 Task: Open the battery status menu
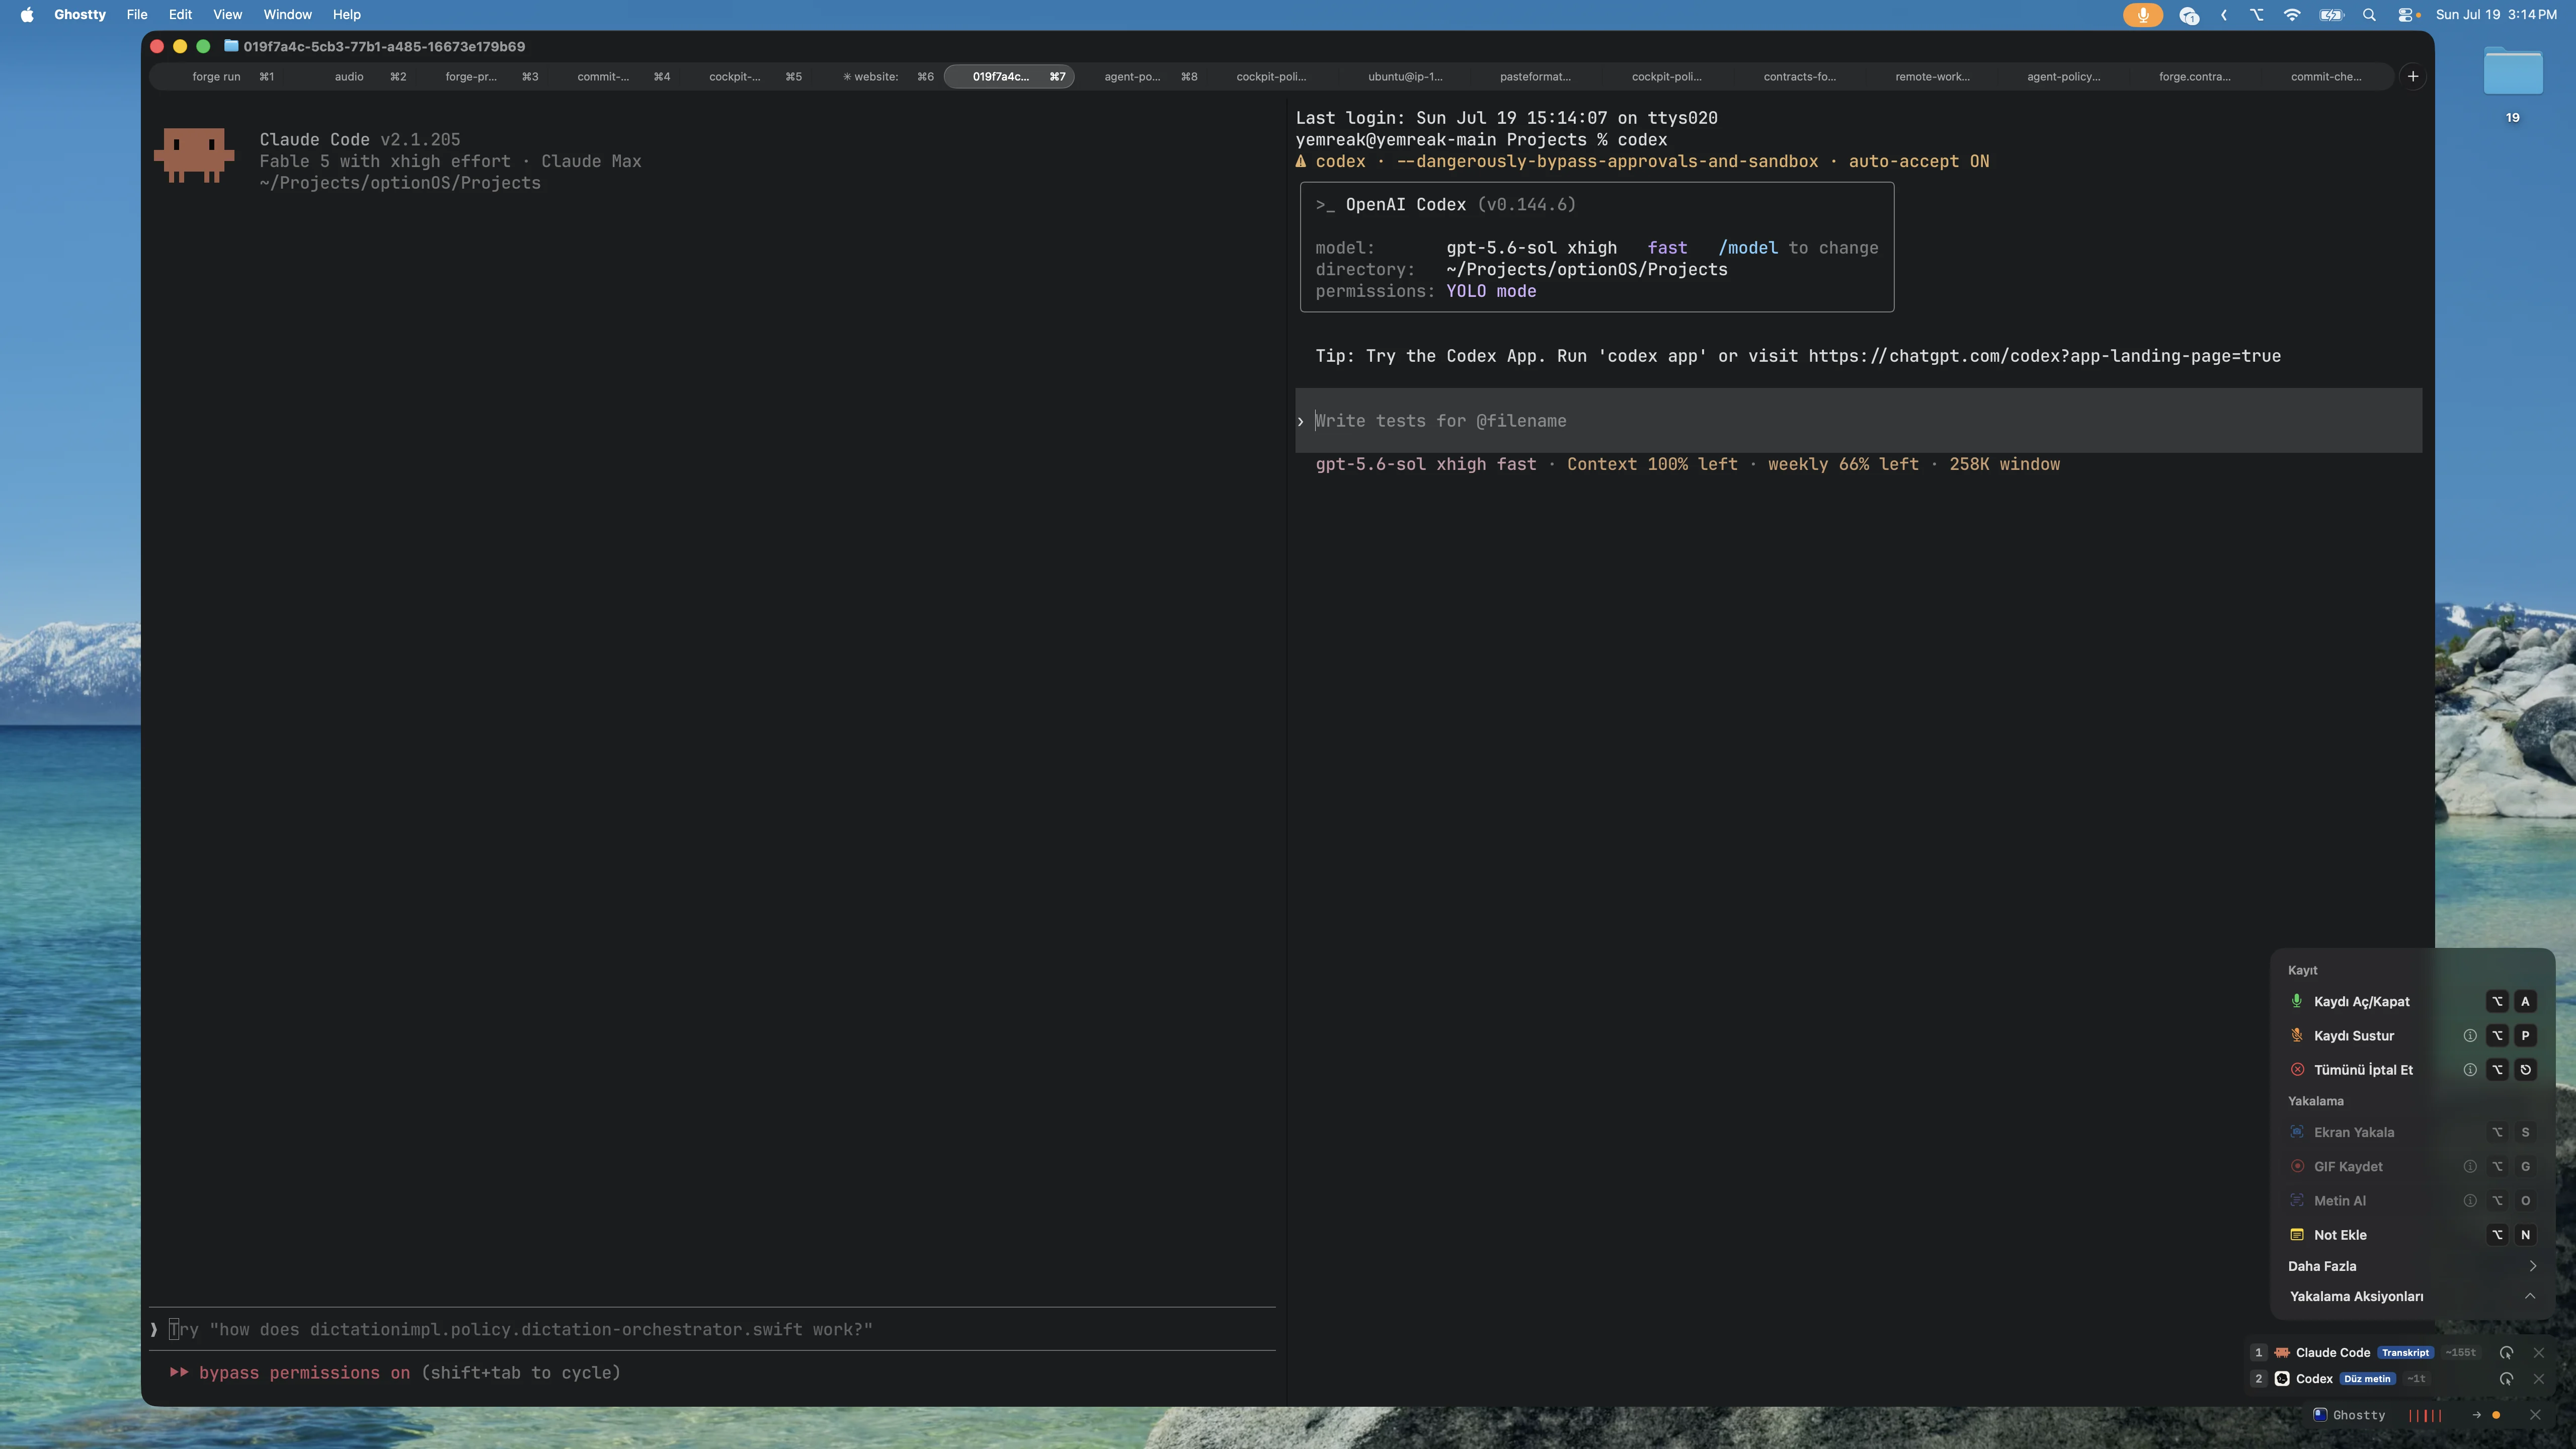pos(2331,15)
